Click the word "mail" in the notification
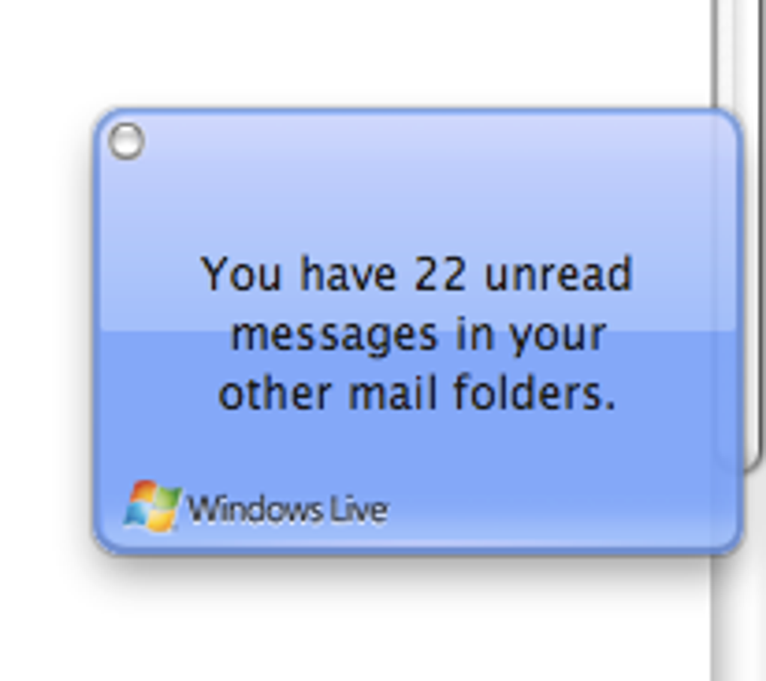This screenshot has height=681, width=766. [x=392, y=392]
